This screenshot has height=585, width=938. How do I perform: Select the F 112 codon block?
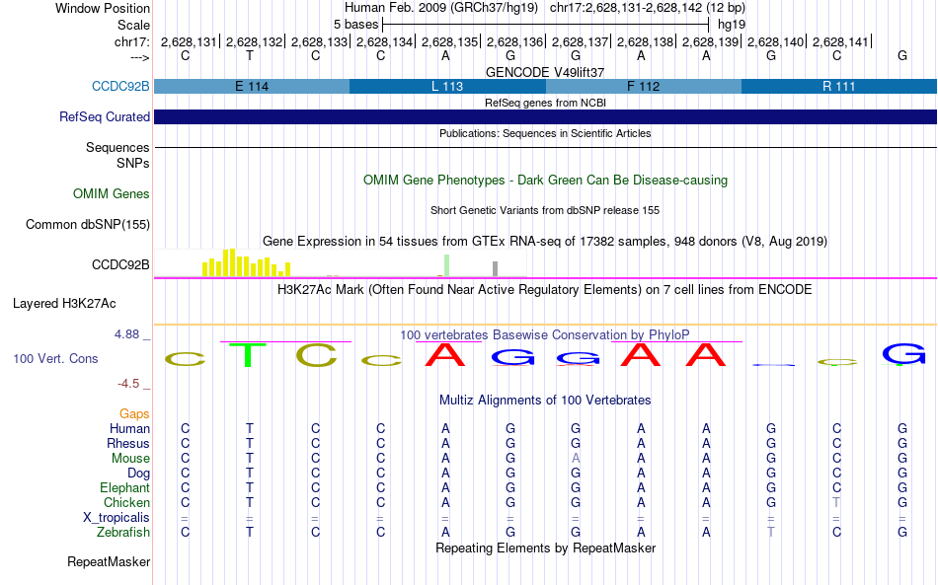pos(643,86)
